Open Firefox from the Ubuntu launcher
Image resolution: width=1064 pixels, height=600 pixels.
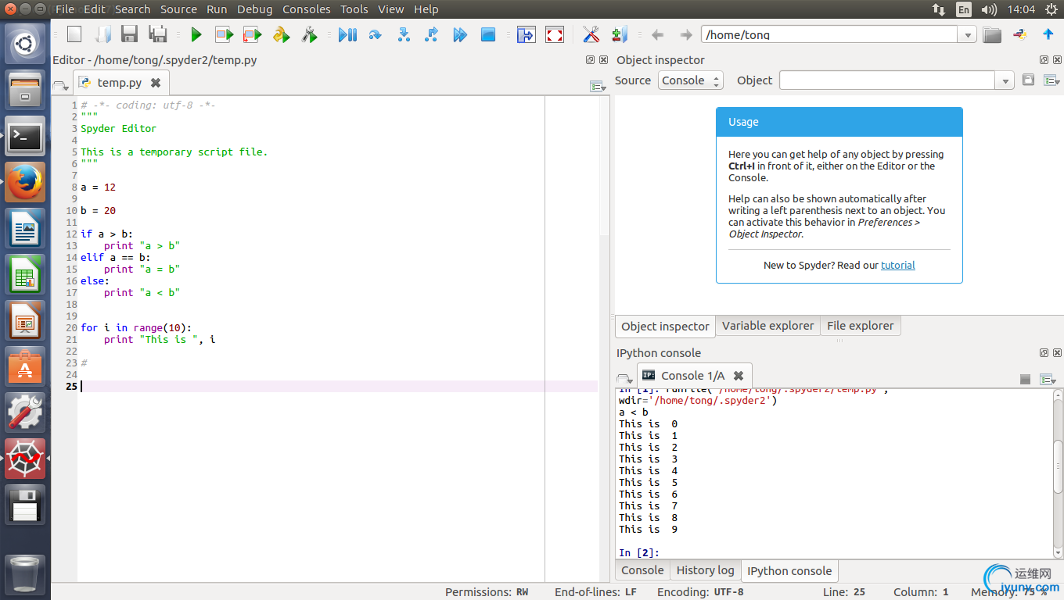click(25, 183)
